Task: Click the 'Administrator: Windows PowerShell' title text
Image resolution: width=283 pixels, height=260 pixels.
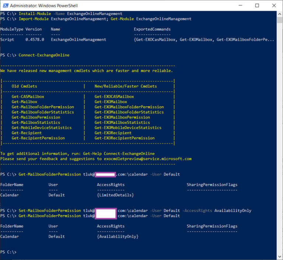Action: [x=44, y=6]
